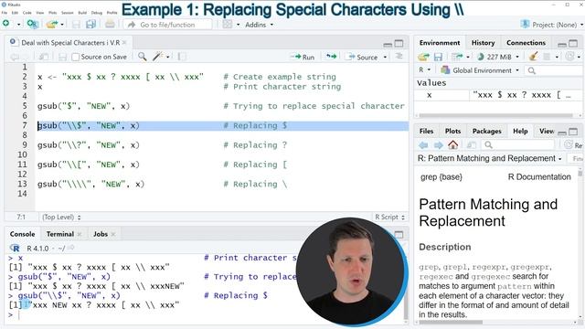Re-run the previous code region icon
This screenshot has width=585, height=329.
pos(331,57)
